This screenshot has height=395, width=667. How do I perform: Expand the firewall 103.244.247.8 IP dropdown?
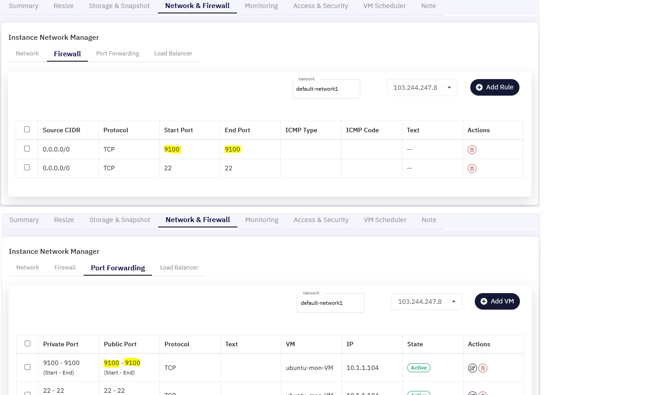(449, 88)
